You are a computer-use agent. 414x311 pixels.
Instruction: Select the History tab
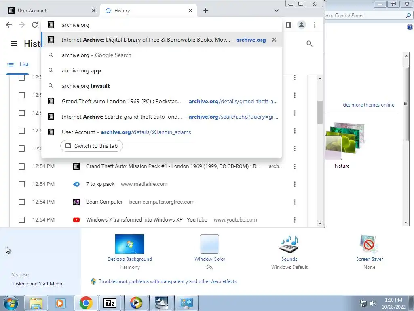(148, 11)
